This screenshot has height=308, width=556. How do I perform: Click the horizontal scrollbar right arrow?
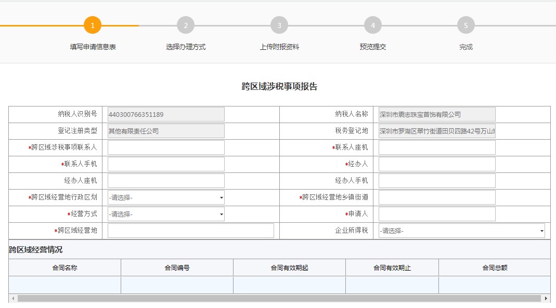point(546,299)
